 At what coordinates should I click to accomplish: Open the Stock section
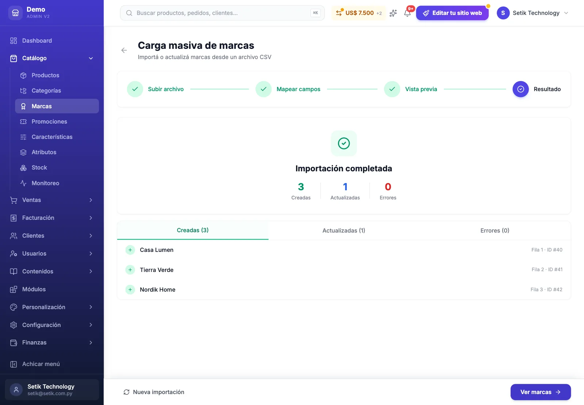pyautogui.click(x=57, y=167)
